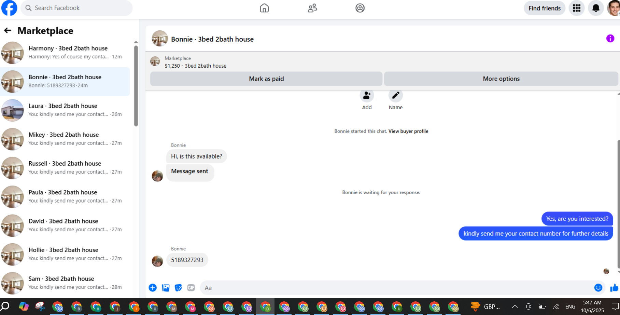Image resolution: width=620 pixels, height=315 pixels.
Task: Open Sam's 3bed 2bath house chat
Action: 65,283
